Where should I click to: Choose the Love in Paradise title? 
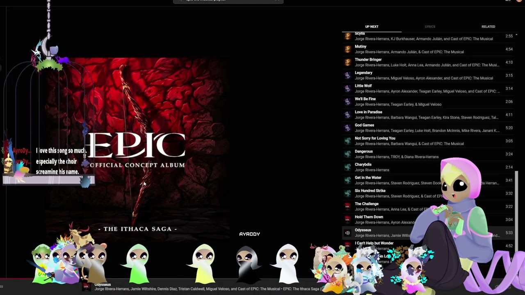(368, 112)
